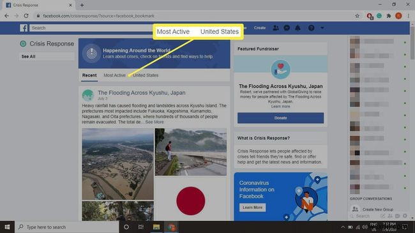Viewport: 415px width, 233px height.
Task: Switch to Most Active tab
Action: [114, 75]
